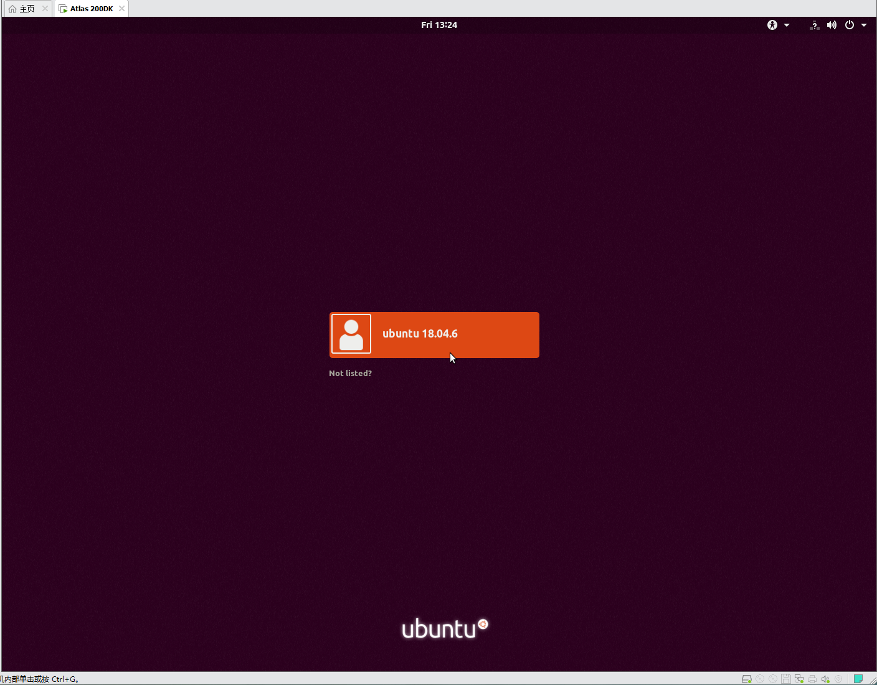
Task: Click the hard disk device status icon
Action: coord(746,679)
